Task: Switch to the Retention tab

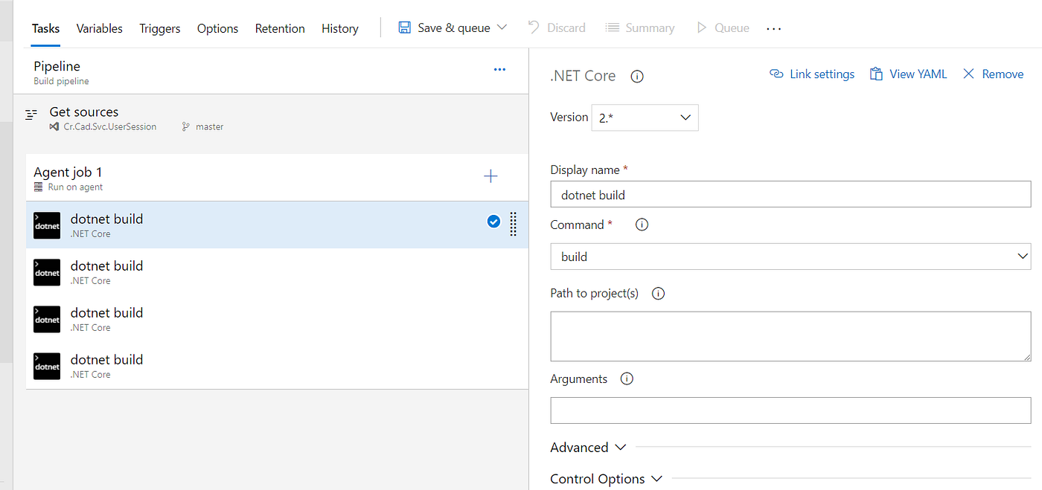Action: [280, 28]
